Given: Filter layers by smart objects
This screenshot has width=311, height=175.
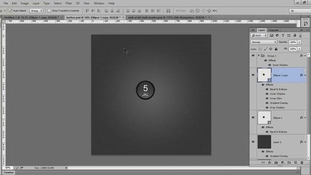Looking at the screenshot, I should [294, 35].
